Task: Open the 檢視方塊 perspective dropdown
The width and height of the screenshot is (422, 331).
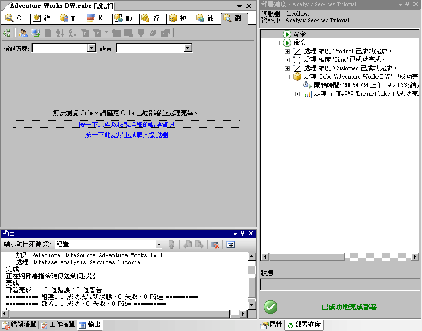Action: click(x=92, y=48)
